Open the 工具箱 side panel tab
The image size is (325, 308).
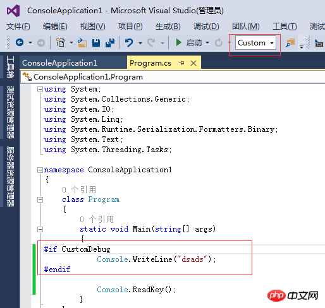coord(10,67)
